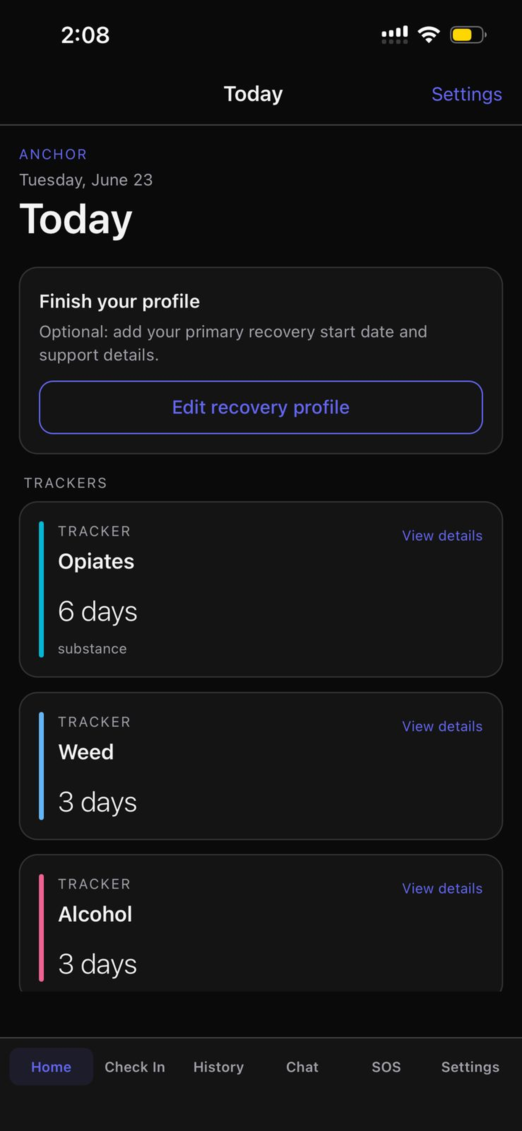Tap the pink color bar on Alcohol tracker
522x1131 pixels.
coord(41,928)
